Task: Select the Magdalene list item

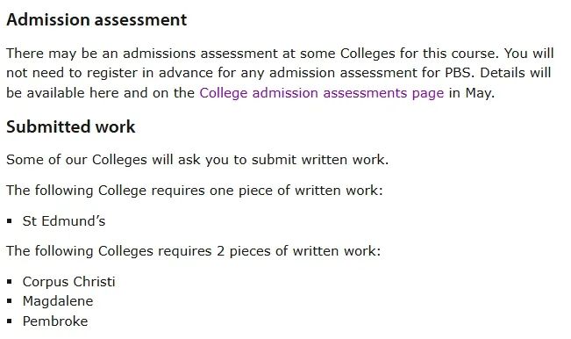Action: click(x=58, y=301)
